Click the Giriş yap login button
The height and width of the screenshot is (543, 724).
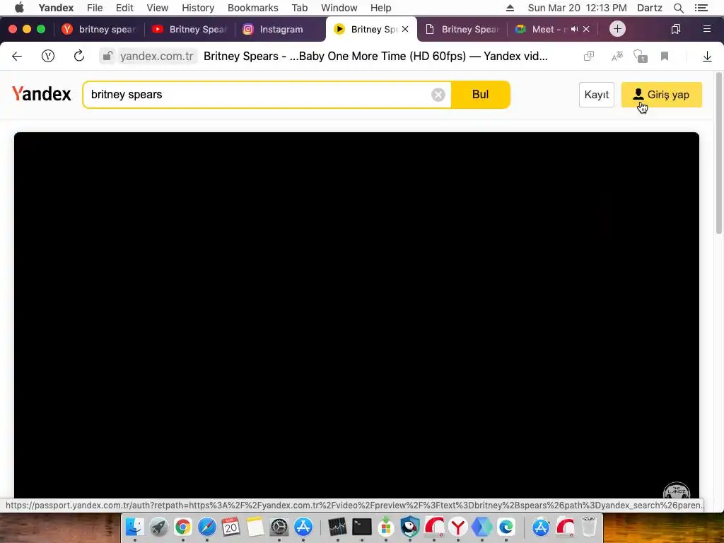pyautogui.click(x=662, y=95)
